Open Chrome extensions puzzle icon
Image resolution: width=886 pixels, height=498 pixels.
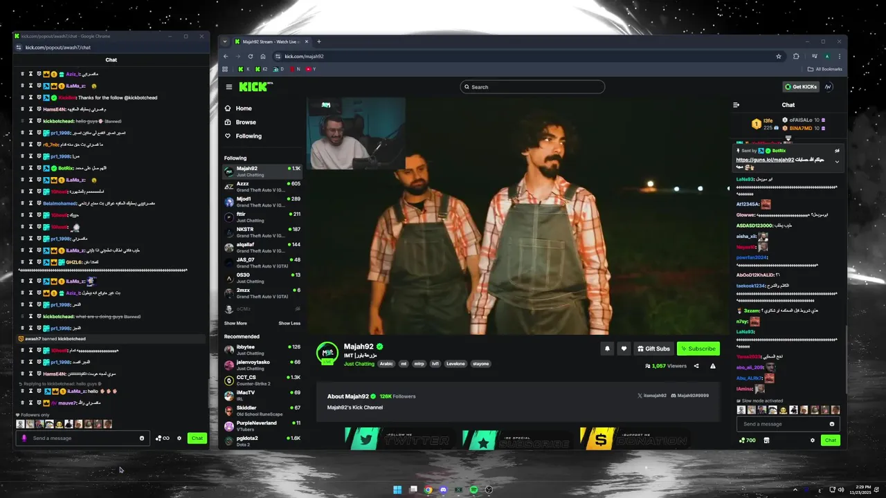(x=796, y=56)
